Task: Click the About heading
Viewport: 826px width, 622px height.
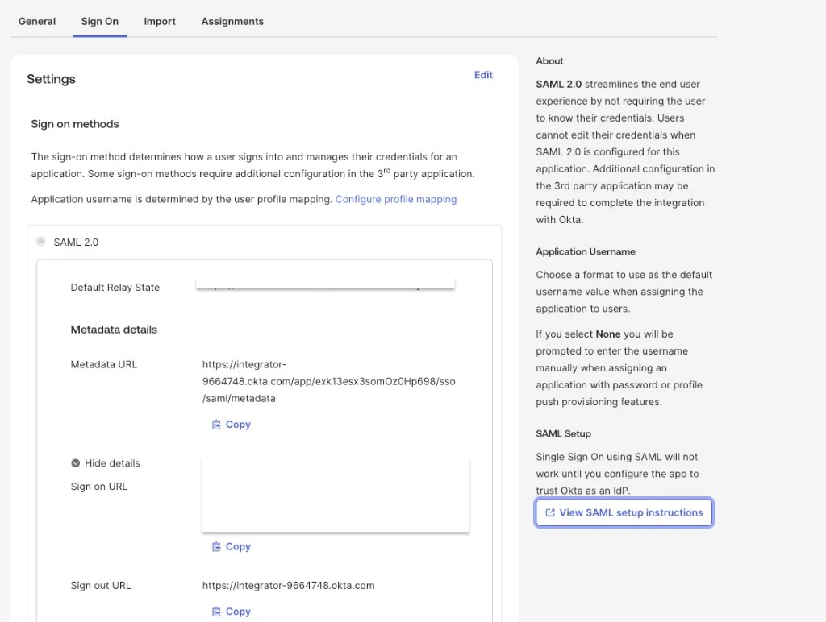Action: point(549,61)
